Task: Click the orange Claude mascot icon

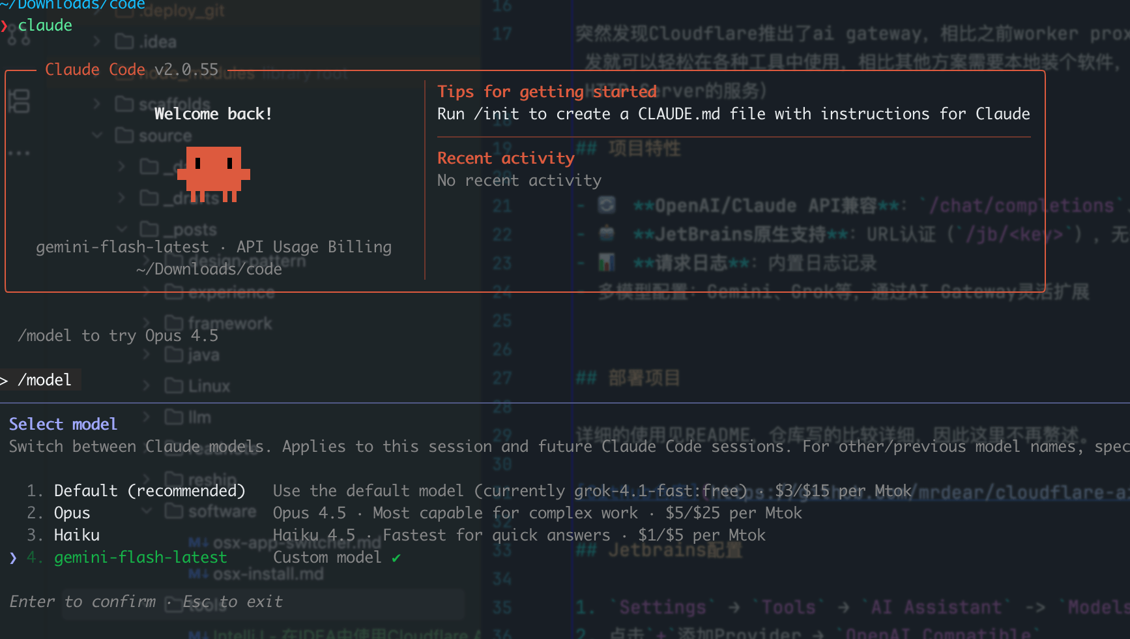Action: tap(213, 173)
